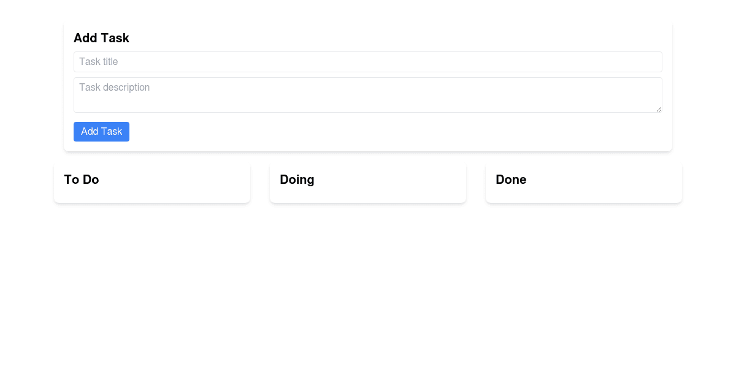Screen dimensions: 736x386
Task: Select the To Do column header
Action: (81, 180)
